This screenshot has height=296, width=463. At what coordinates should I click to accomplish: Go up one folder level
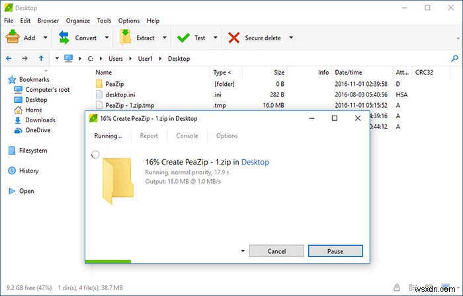click(41, 58)
